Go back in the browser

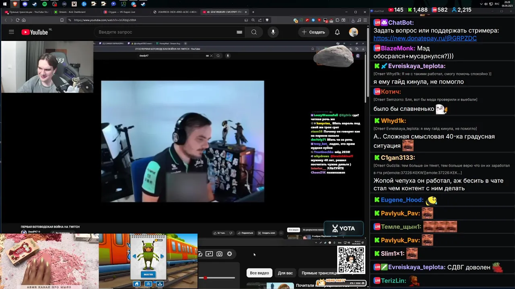tap(5, 20)
